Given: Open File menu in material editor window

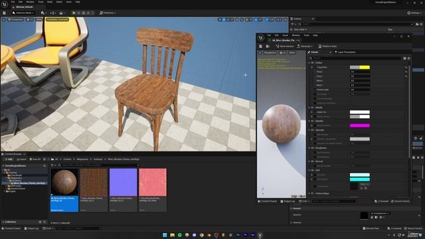Looking at the screenshot, I should (269, 35).
